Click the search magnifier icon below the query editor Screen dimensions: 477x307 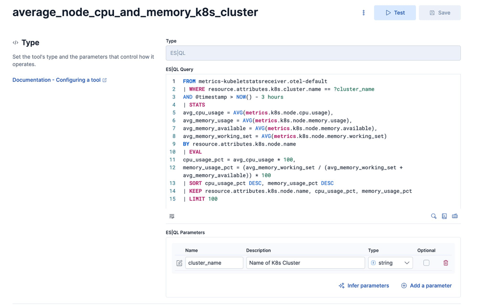(x=433, y=216)
